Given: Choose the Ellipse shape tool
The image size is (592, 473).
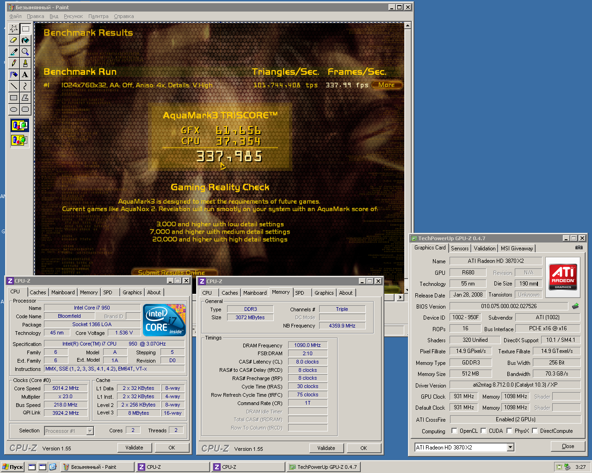Looking at the screenshot, I should [x=14, y=109].
